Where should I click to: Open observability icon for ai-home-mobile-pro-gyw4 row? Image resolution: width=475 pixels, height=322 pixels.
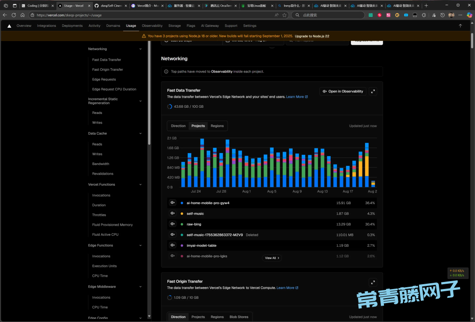pyautogui.click(x=172, y=203)
